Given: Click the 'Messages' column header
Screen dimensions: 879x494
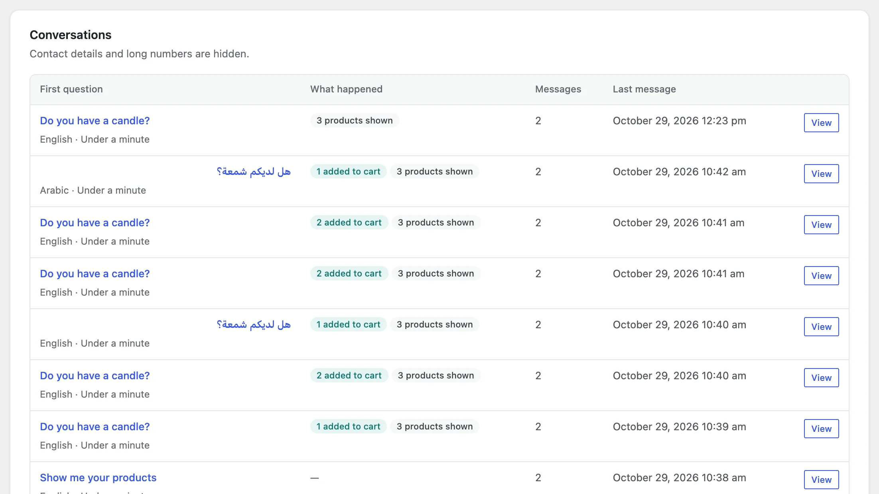Looking at the screenshot, I should click(558, 89).
